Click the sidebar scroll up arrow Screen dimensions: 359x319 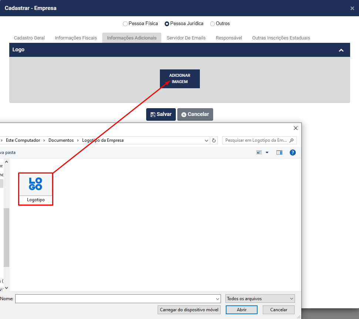tap(6, 162)
